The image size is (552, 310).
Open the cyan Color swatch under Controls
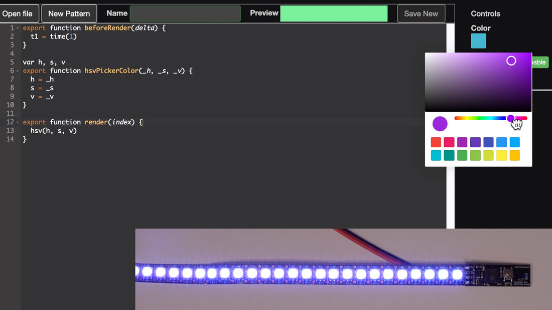(x=478, y=42)
